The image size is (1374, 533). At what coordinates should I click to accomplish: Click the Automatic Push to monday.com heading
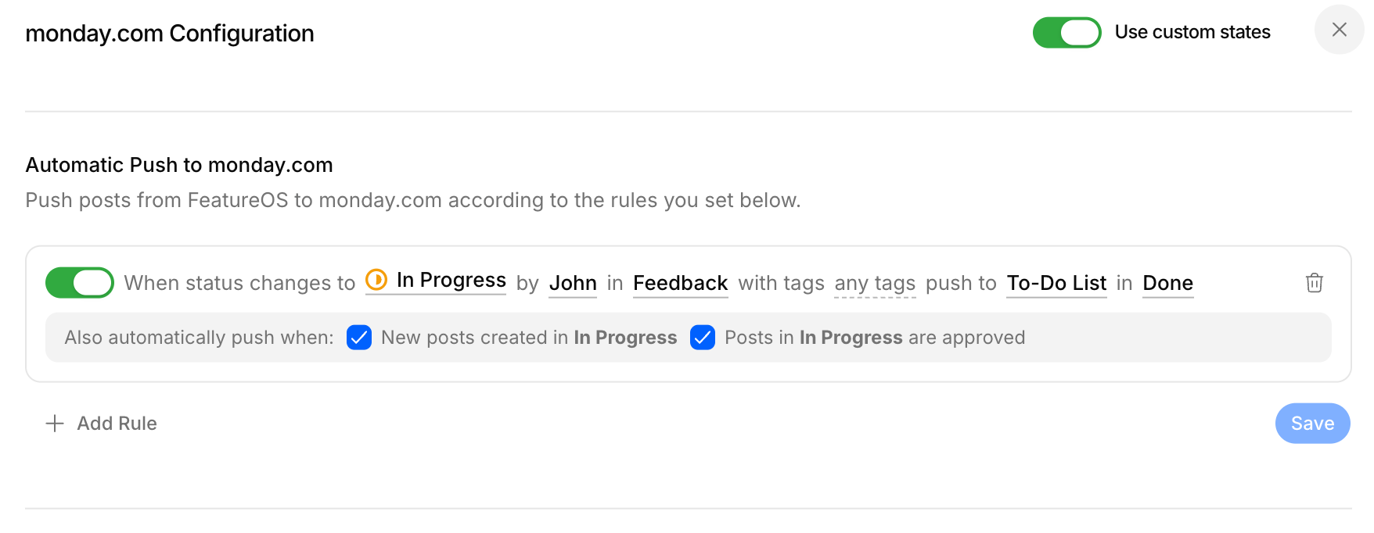(x=179, y=165)
